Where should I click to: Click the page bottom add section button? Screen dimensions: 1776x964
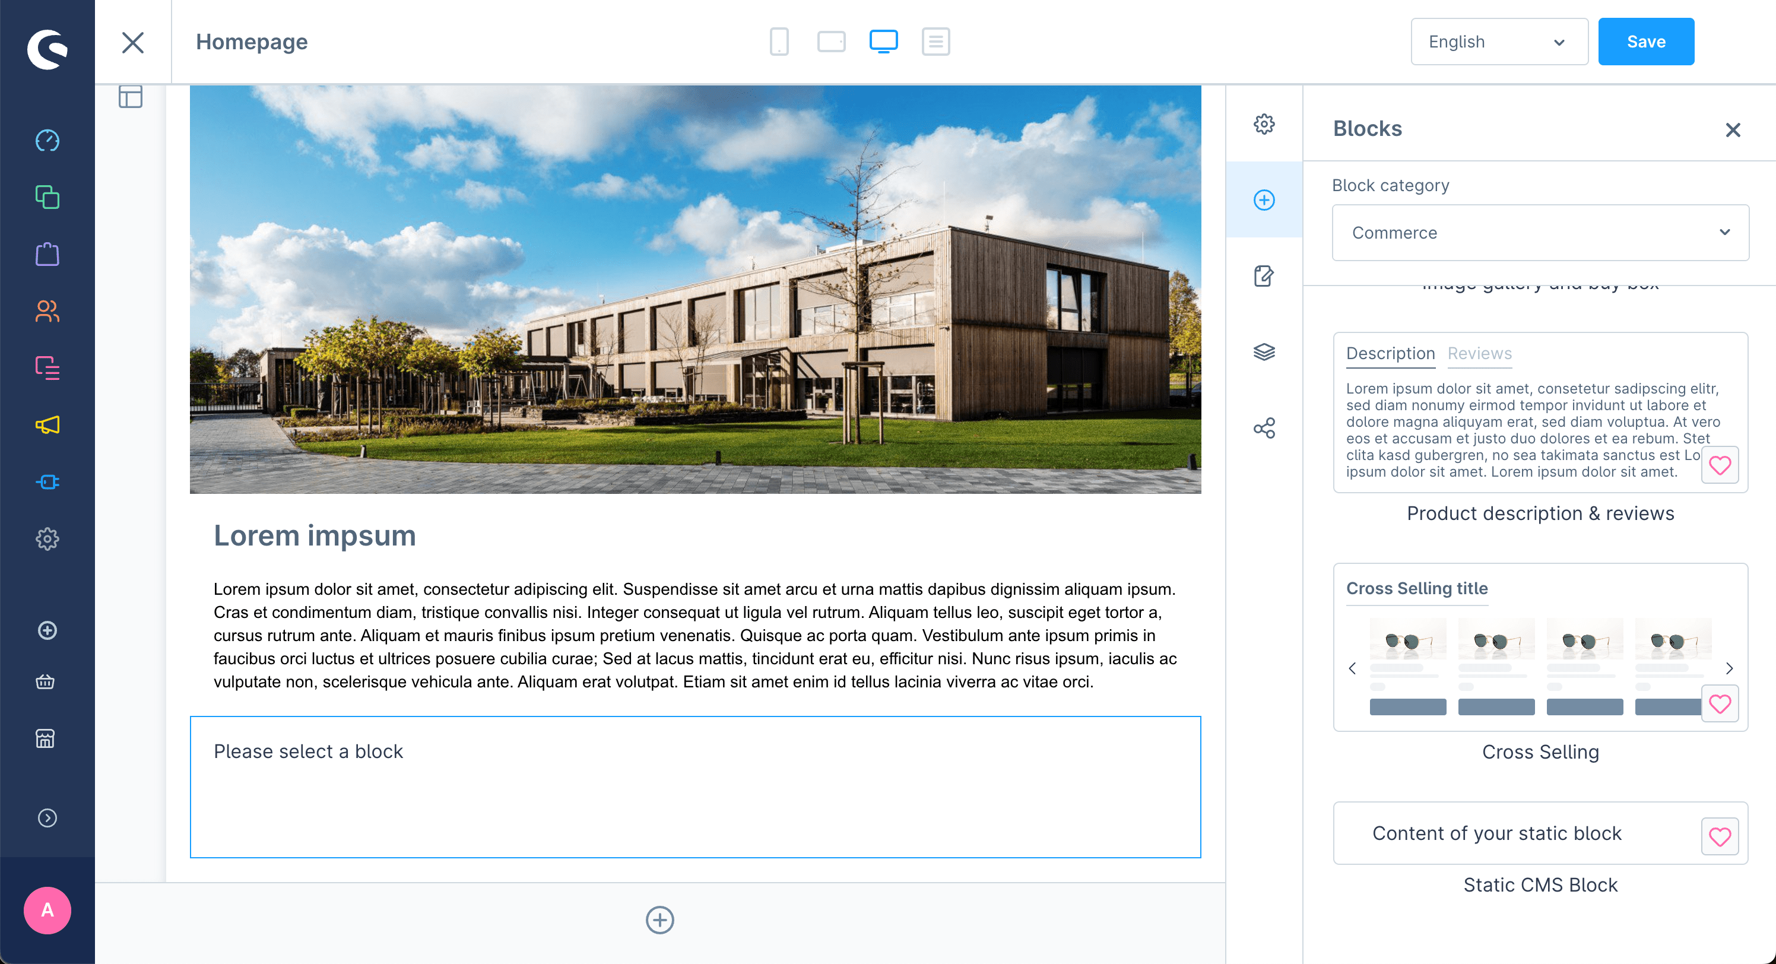(660, 920)
